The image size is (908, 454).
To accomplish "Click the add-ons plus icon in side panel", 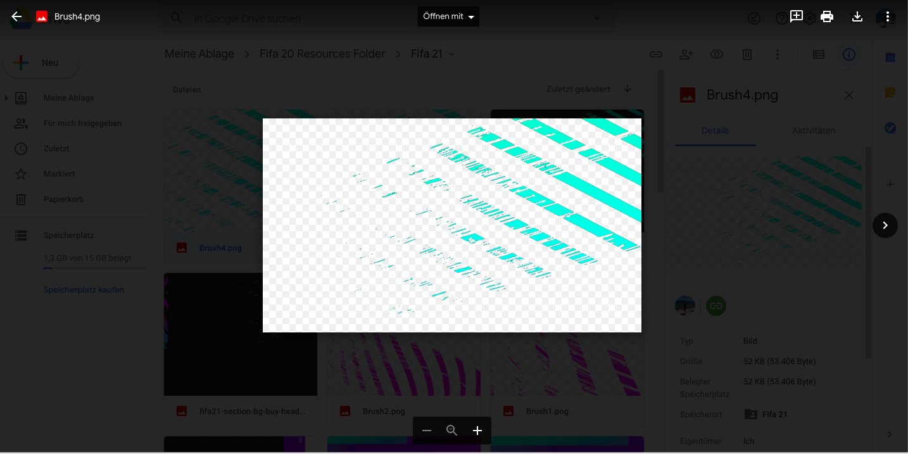I will tap(890, 184).
